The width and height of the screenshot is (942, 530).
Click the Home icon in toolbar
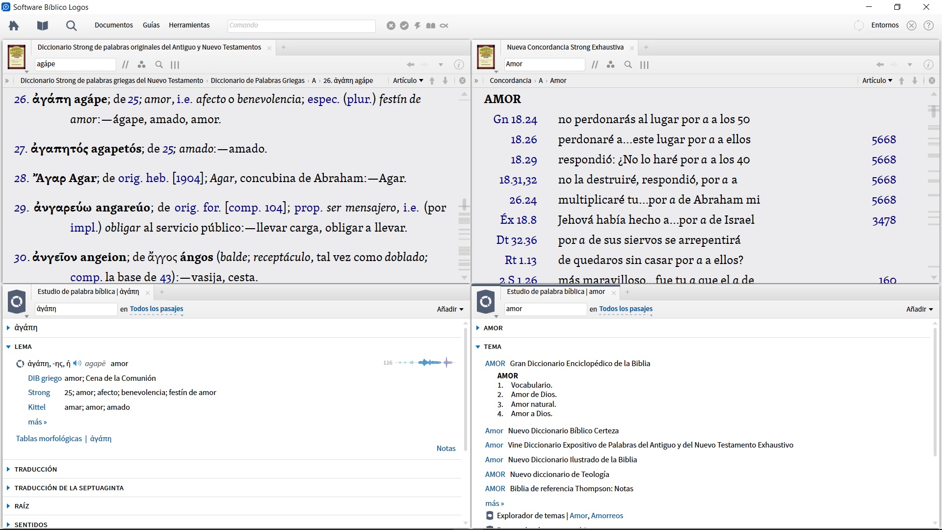[14, 26]
